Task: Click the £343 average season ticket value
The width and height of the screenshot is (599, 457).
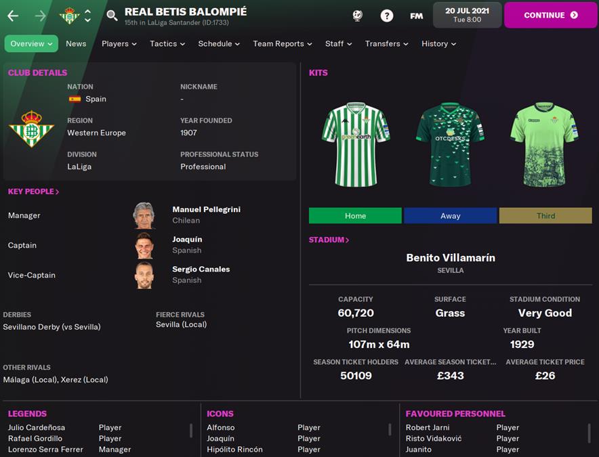Action: [451, 376]
